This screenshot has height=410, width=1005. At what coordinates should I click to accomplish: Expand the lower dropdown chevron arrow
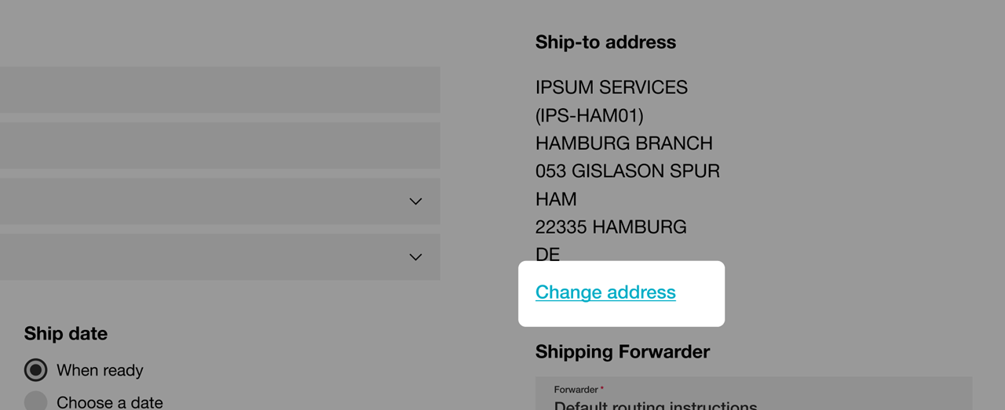416,257
